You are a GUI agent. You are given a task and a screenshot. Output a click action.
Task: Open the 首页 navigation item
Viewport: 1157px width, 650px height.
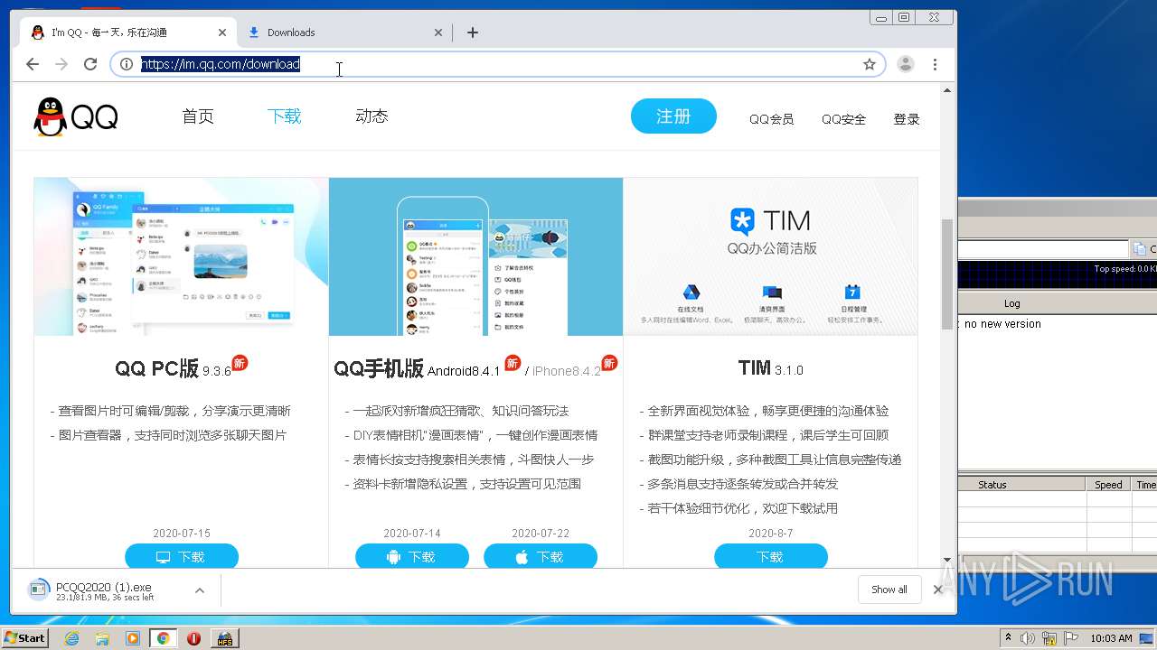coord(198,116)
